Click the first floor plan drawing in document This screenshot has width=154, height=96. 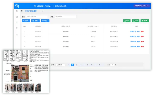(6, 55)
